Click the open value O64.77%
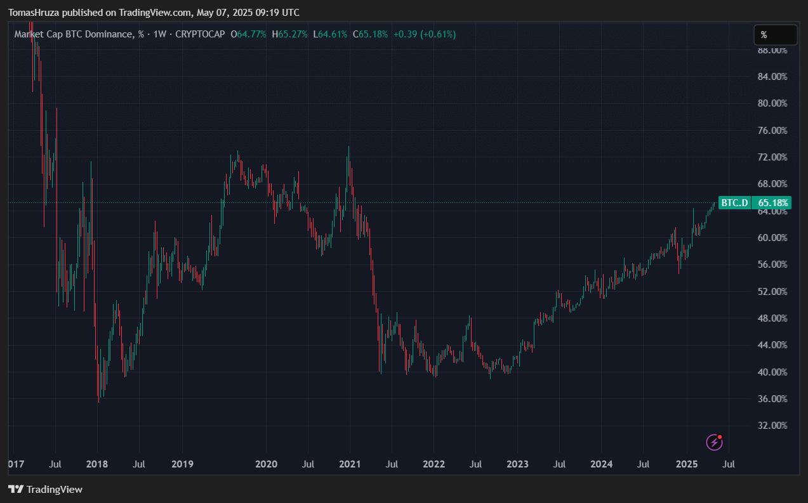This screenshot has height=503, width=808. point(248,34)
